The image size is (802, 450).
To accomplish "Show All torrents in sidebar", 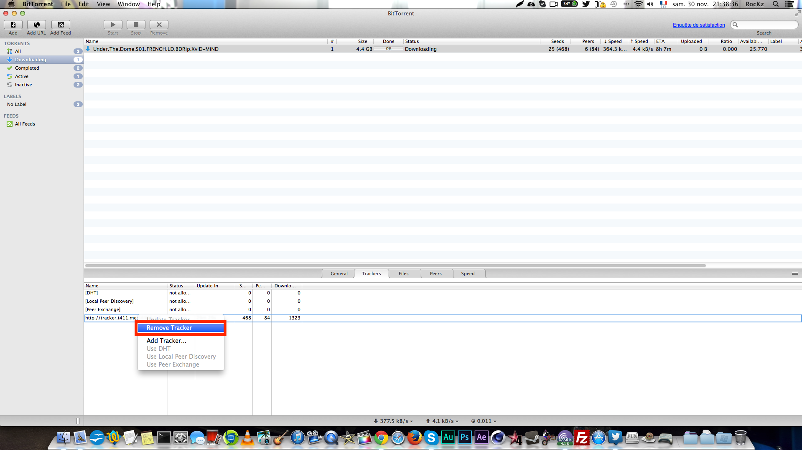I will [x=42, y=51].
